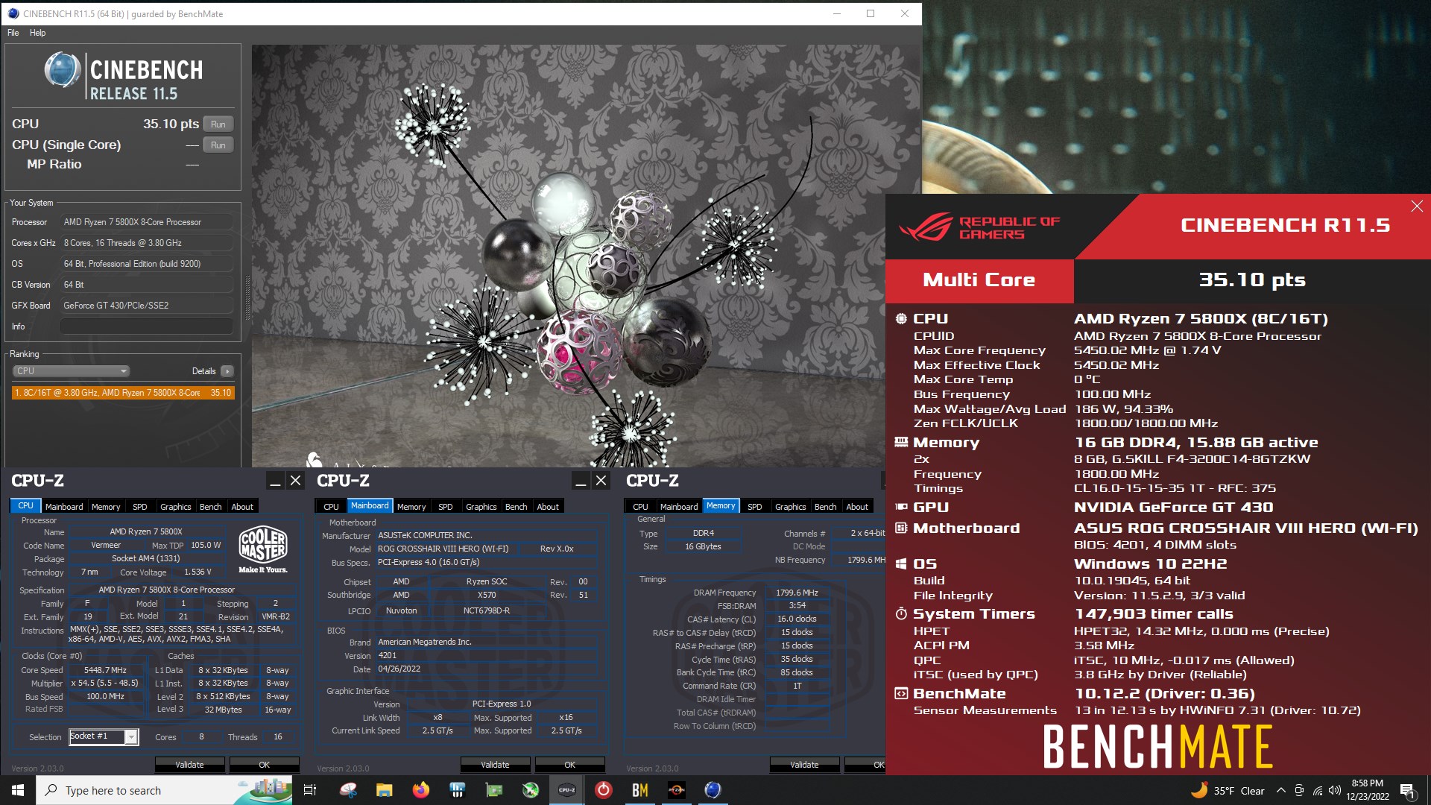The image size is (1431, 805).
Task: Switch to CPU tab in second CPU-Z
Action: pos(331,507)
